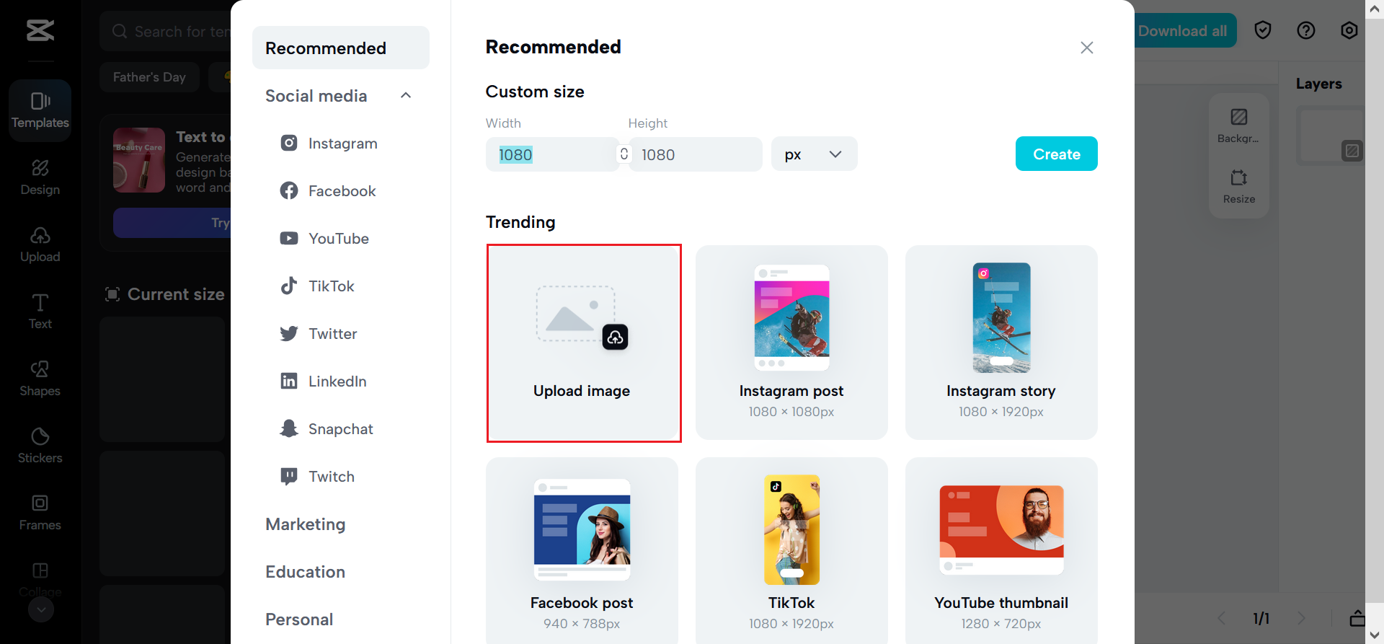1384x644 pixels.
Task: Open the Design panel
Action: point(40,177)
